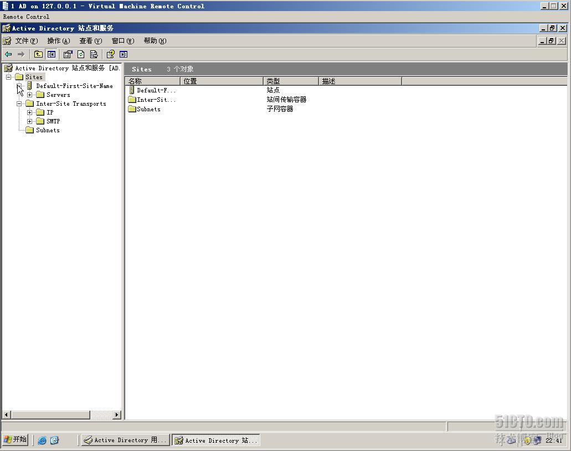This screenshot has height=451, width=571.
Task: Click the 站点 type cell
Action: coord(273,90)
